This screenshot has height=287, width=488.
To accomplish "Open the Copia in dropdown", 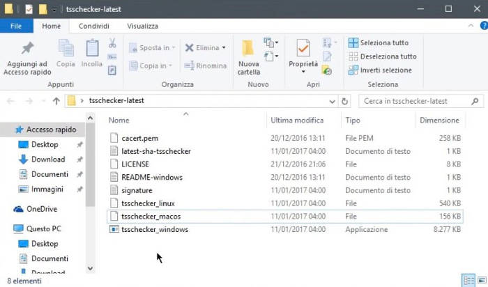I will [x=151, y=65].
